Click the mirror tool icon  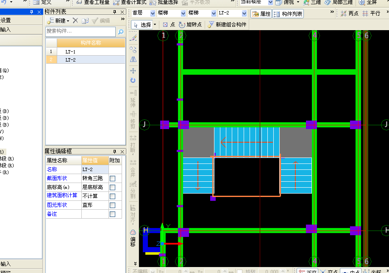click(133, 59)
